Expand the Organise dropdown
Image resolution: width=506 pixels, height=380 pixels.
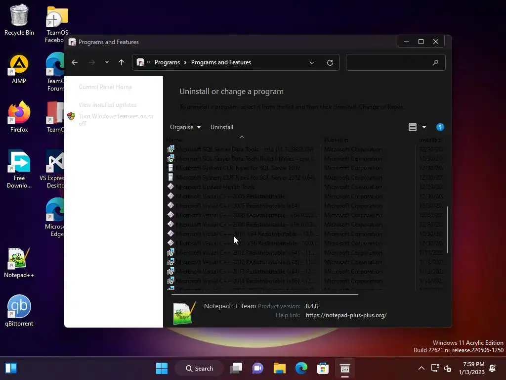tap(185, 127)
